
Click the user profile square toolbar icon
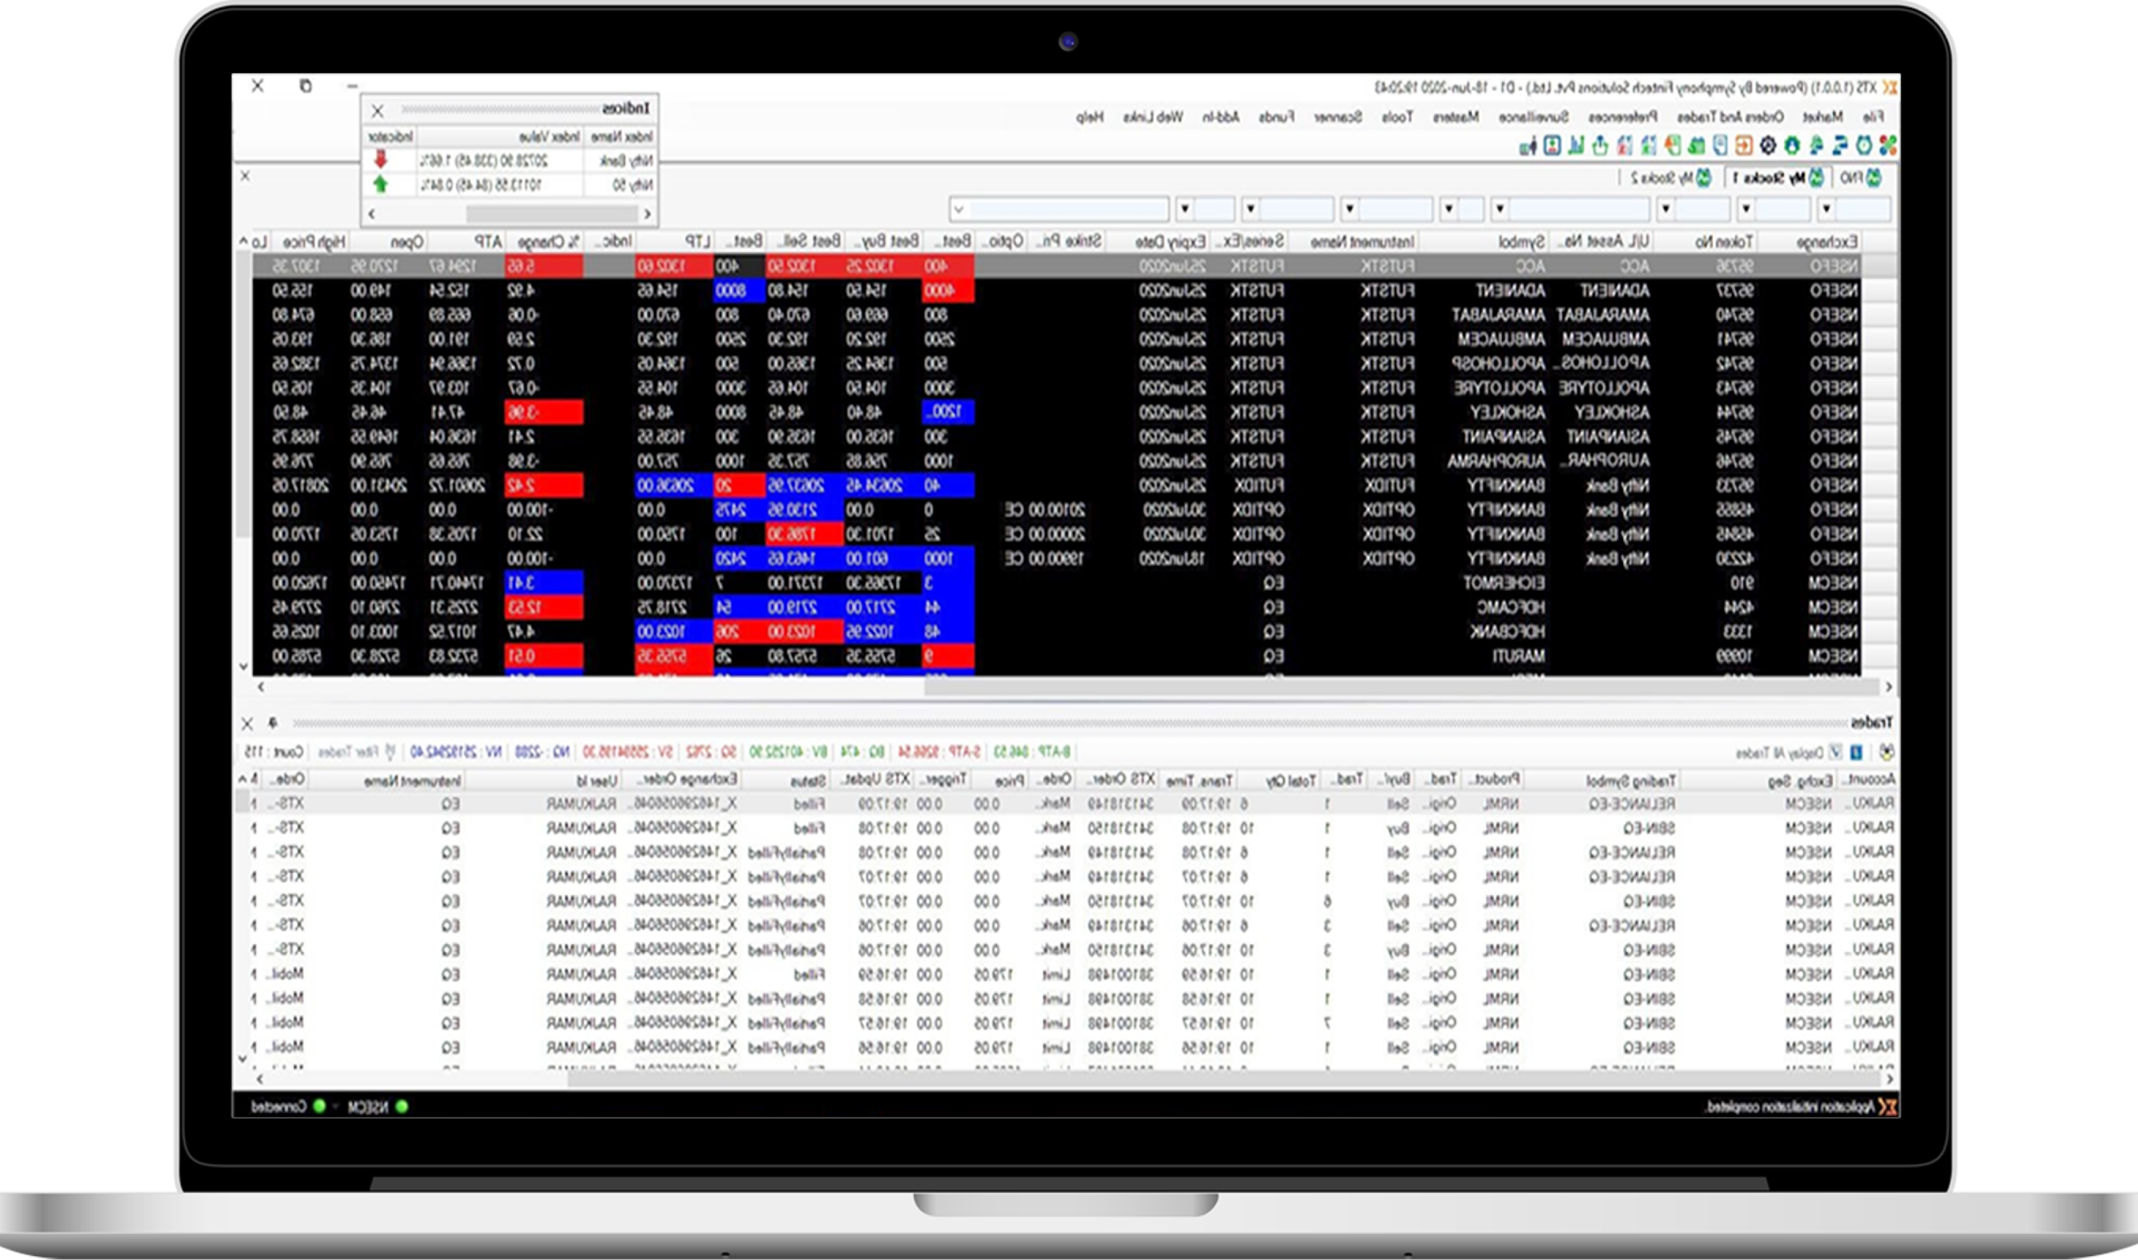pyautogui.click(x=1553, y=145)
